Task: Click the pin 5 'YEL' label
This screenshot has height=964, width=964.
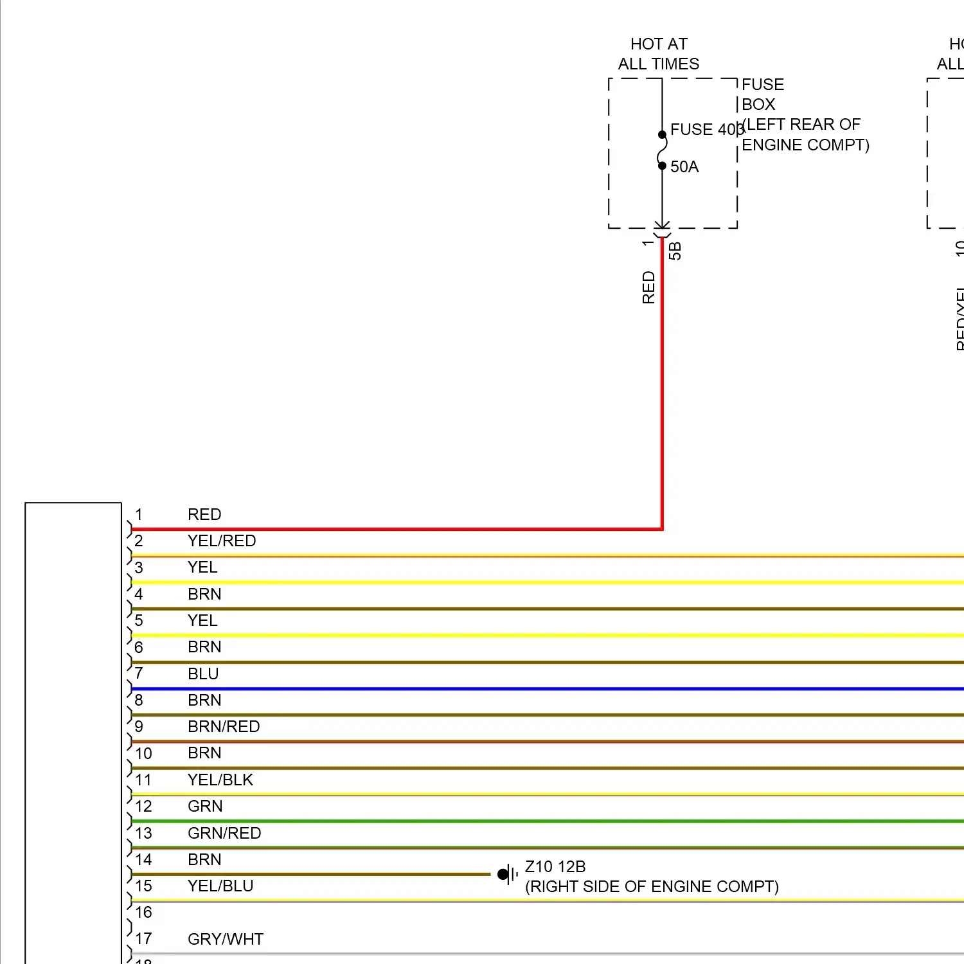Action: [x=202, y=620]
